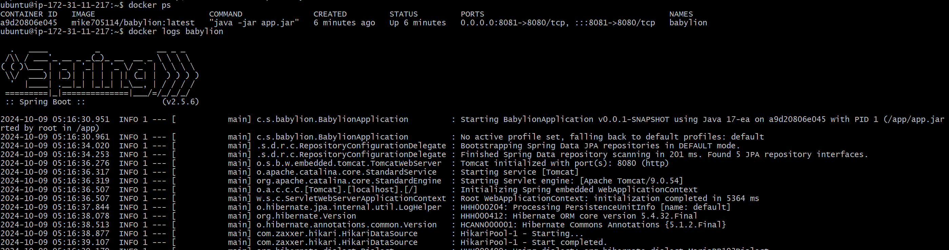949x250 pixels.
Task: Click the "java -jar app.jar" command value
Action: (x=254, y=23)
